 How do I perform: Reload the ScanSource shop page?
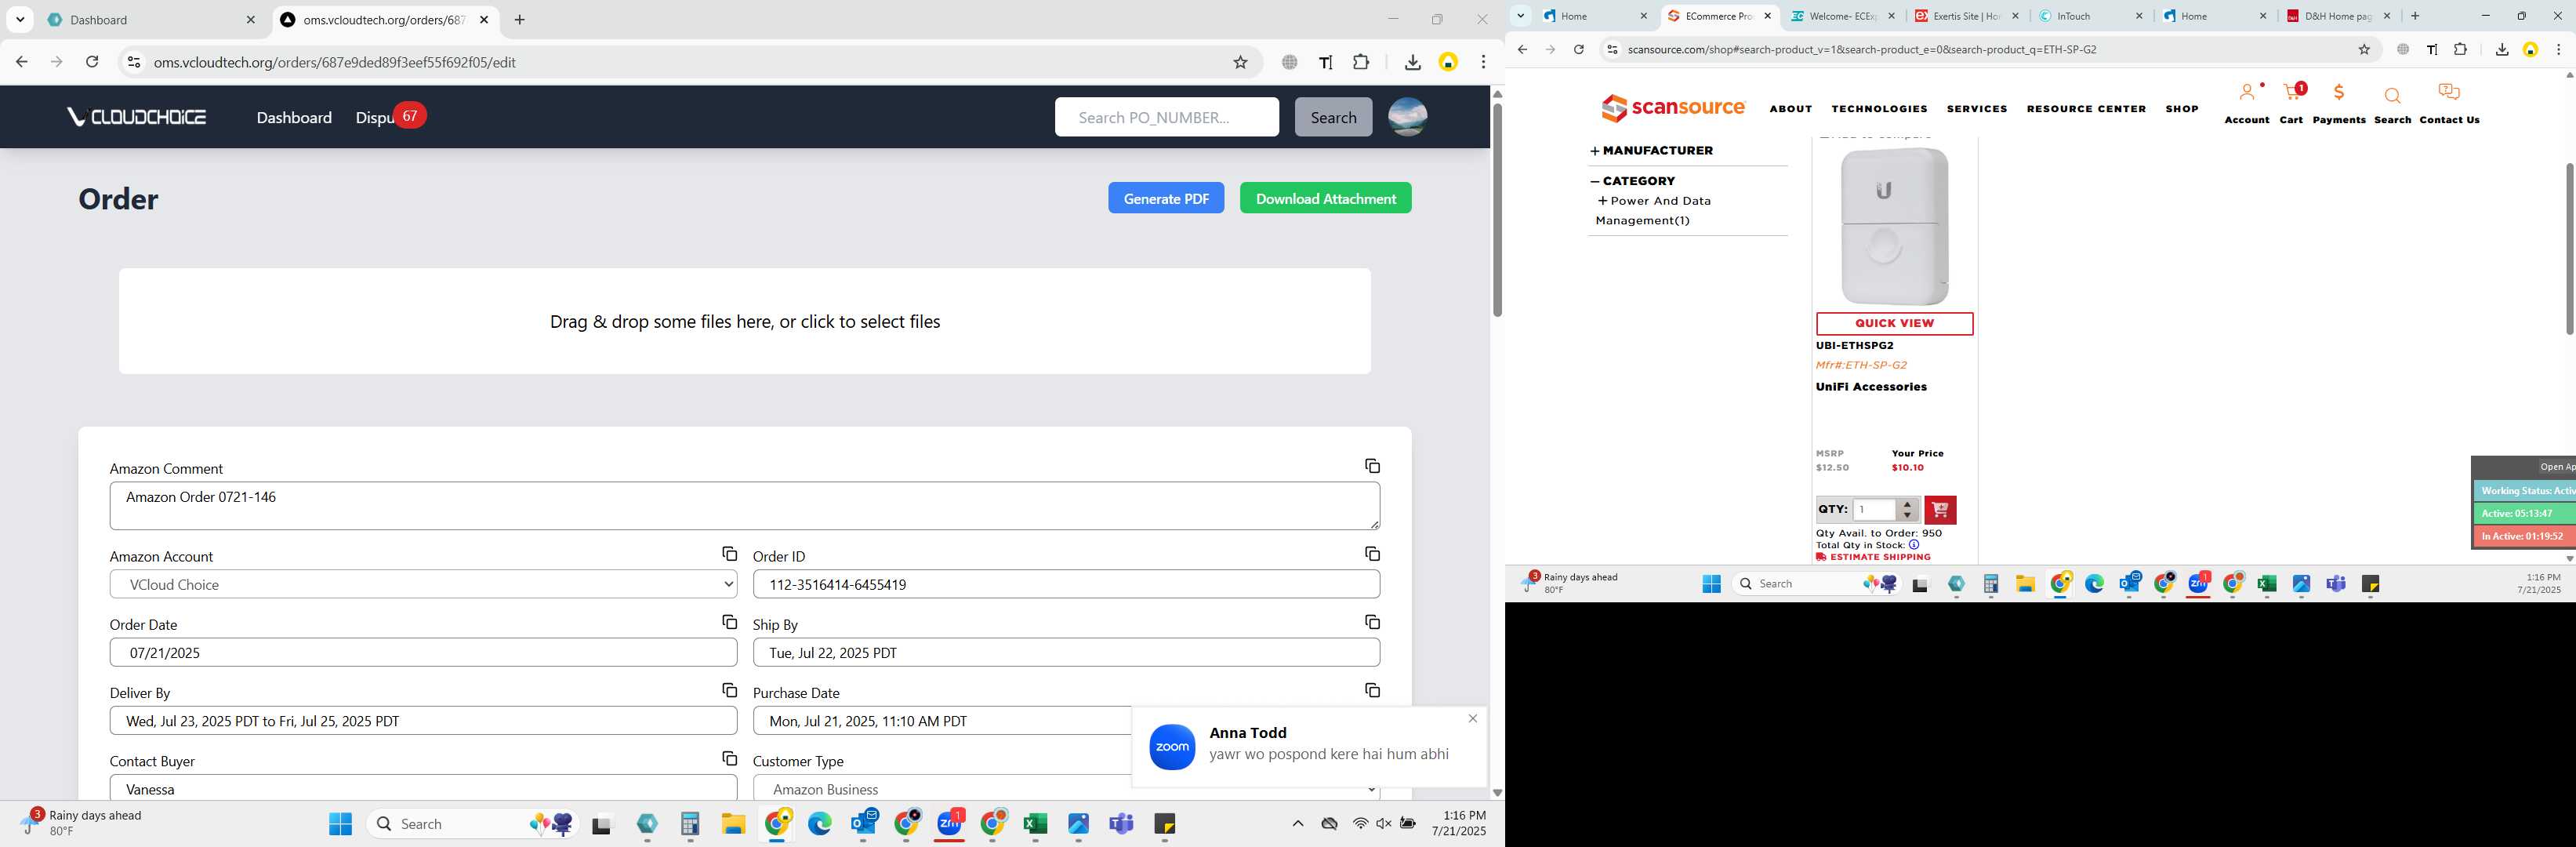pos(1578,49)
